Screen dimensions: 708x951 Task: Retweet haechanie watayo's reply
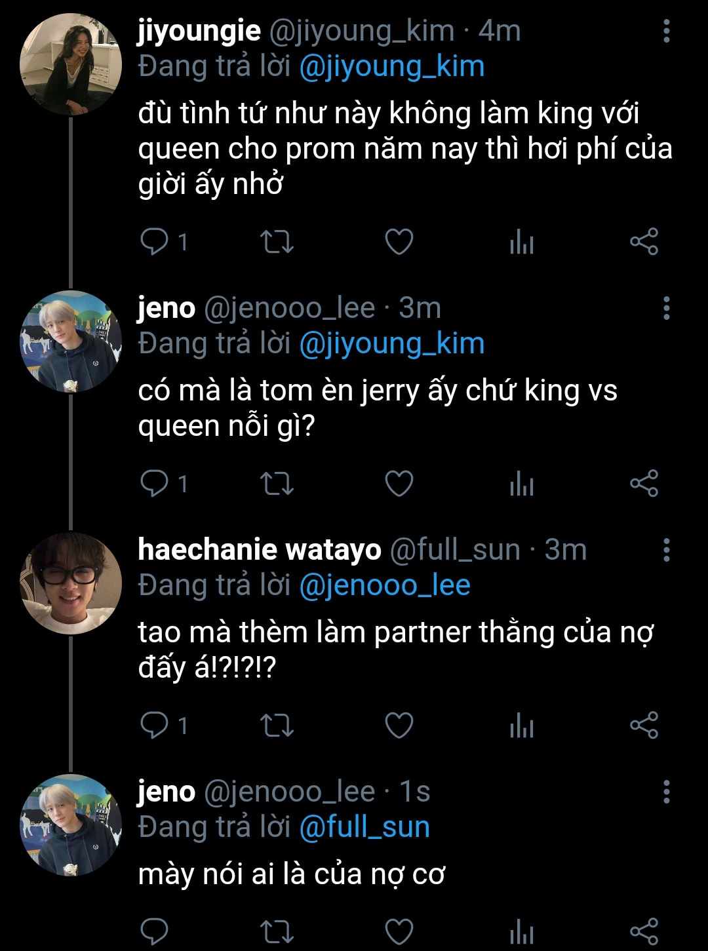[x=277, y=726]
